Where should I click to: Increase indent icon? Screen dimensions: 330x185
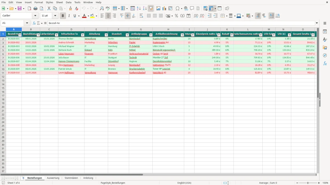(210, 16)
